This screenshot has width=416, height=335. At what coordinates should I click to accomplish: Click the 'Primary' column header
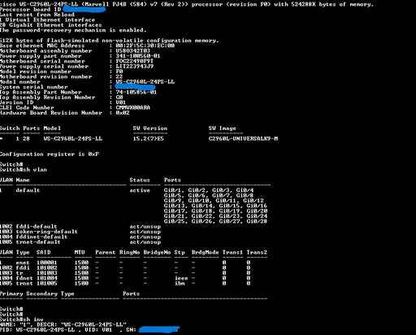[11, 294]
